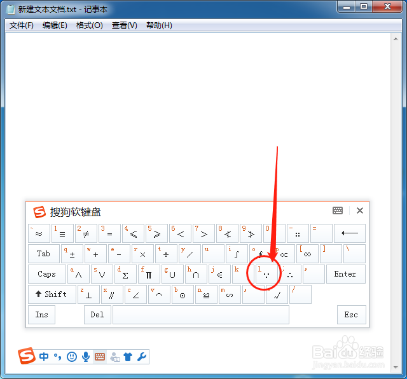Open the skin shirt icon on Sogou toolbar
The image size is (407, 379).
pyautogui.click(x=128, y=357)
